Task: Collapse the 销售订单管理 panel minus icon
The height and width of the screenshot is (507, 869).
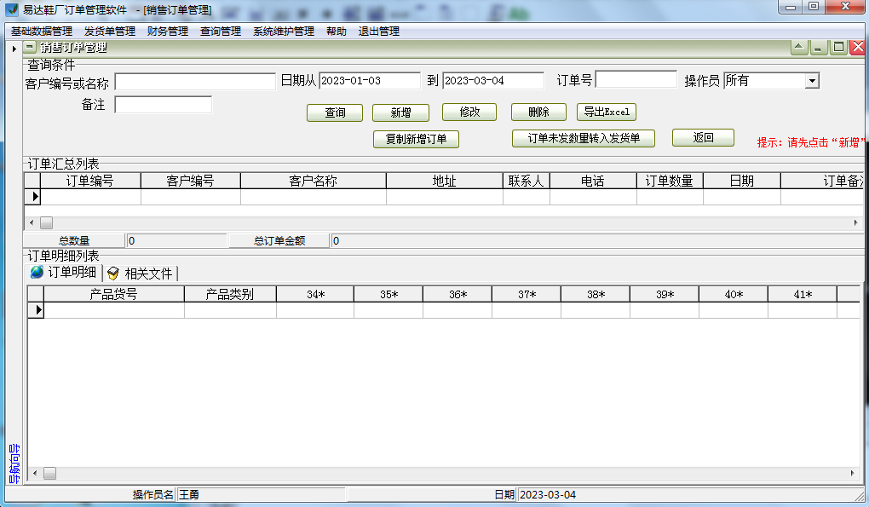Action: point(30,48)
